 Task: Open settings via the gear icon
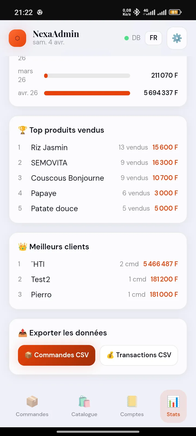pyautogui.click(x=177, y=38)
